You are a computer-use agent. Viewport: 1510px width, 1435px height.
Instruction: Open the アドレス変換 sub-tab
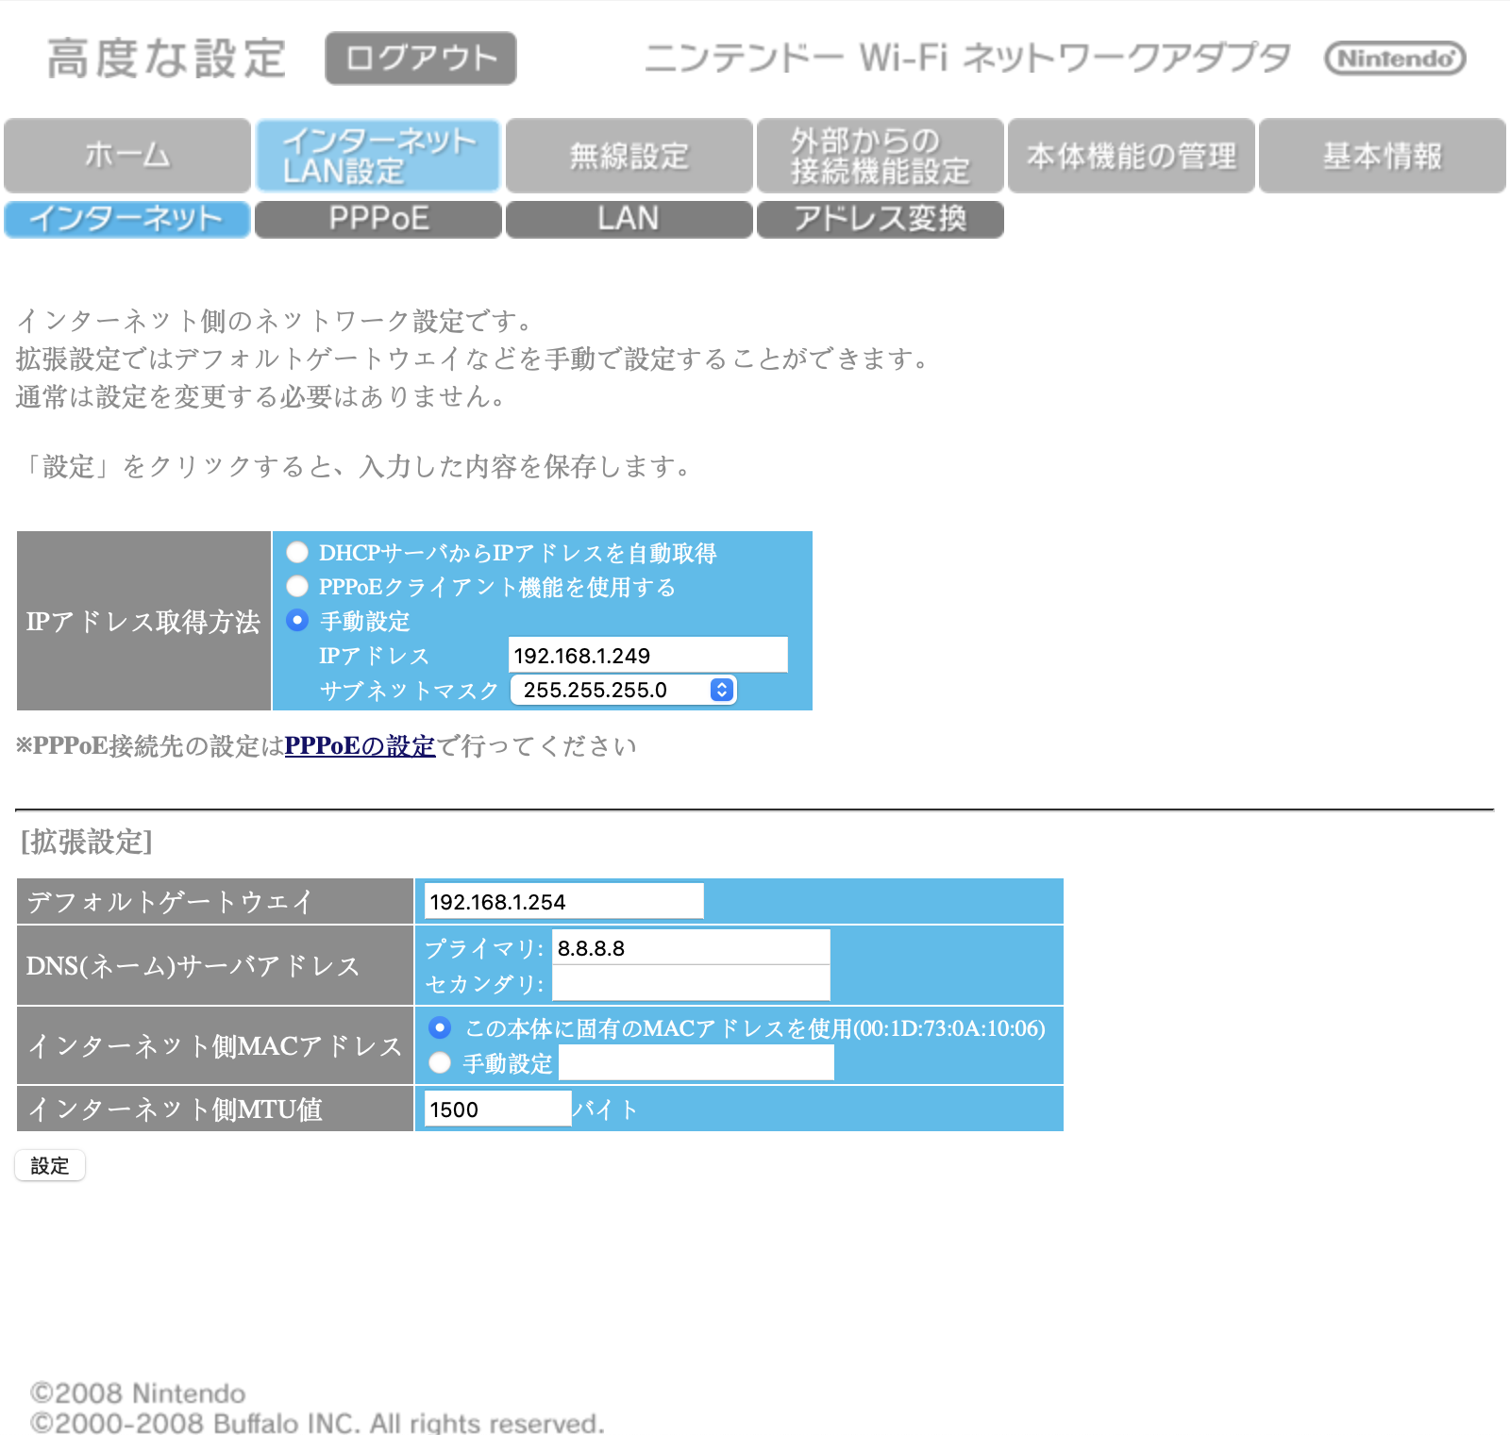tap(881, 219)
